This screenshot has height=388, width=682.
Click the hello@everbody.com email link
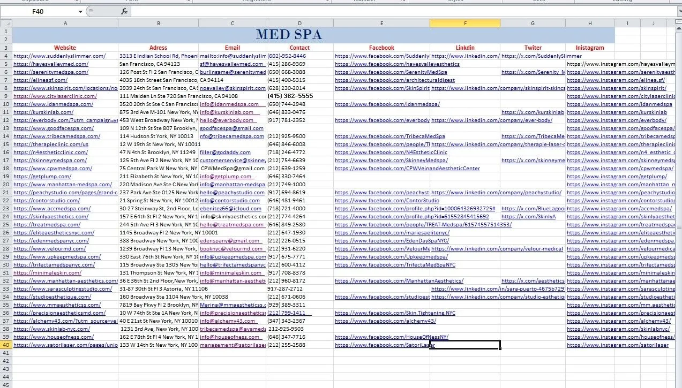pos(226,120)
